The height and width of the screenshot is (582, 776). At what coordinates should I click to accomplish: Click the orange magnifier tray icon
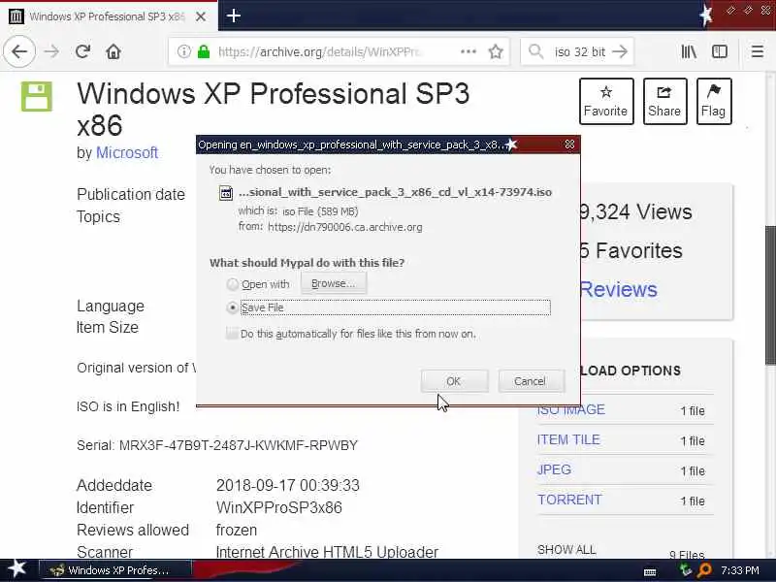point(704,570)
